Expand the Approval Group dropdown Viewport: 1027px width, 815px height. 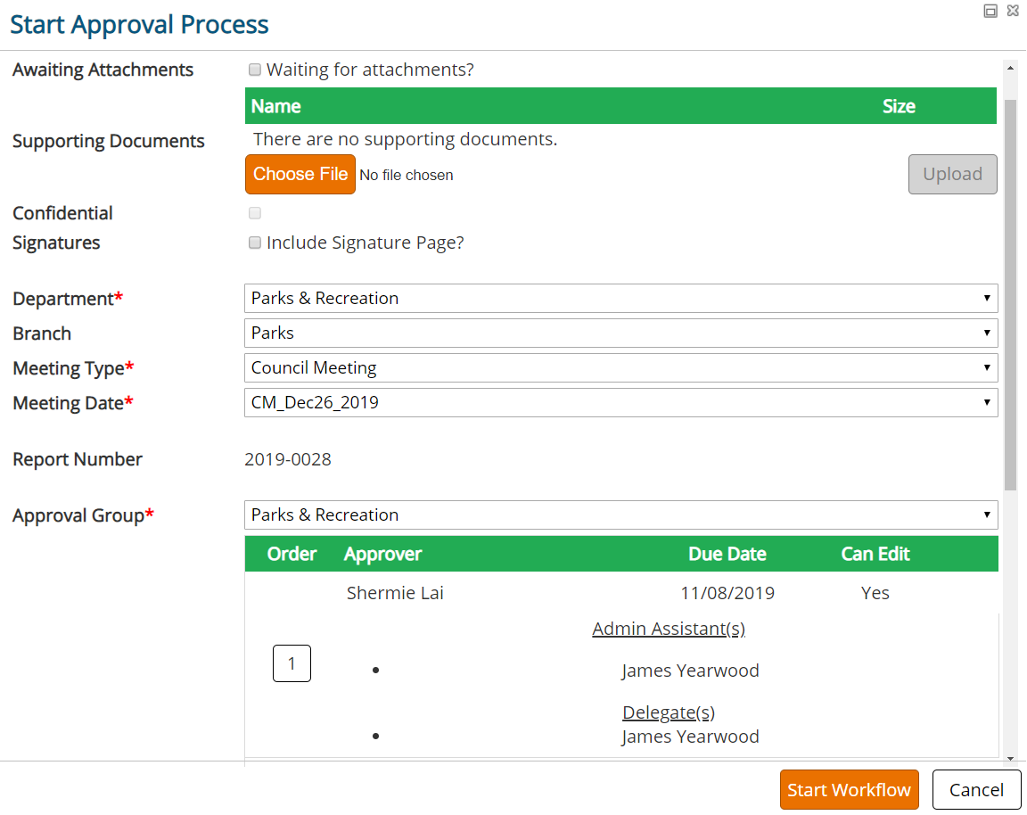pos(620,515)
